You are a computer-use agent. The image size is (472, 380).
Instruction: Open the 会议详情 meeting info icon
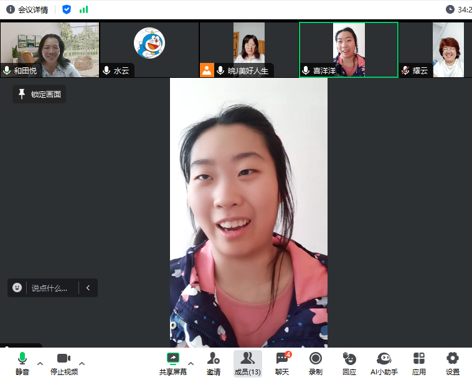[11, 9]
